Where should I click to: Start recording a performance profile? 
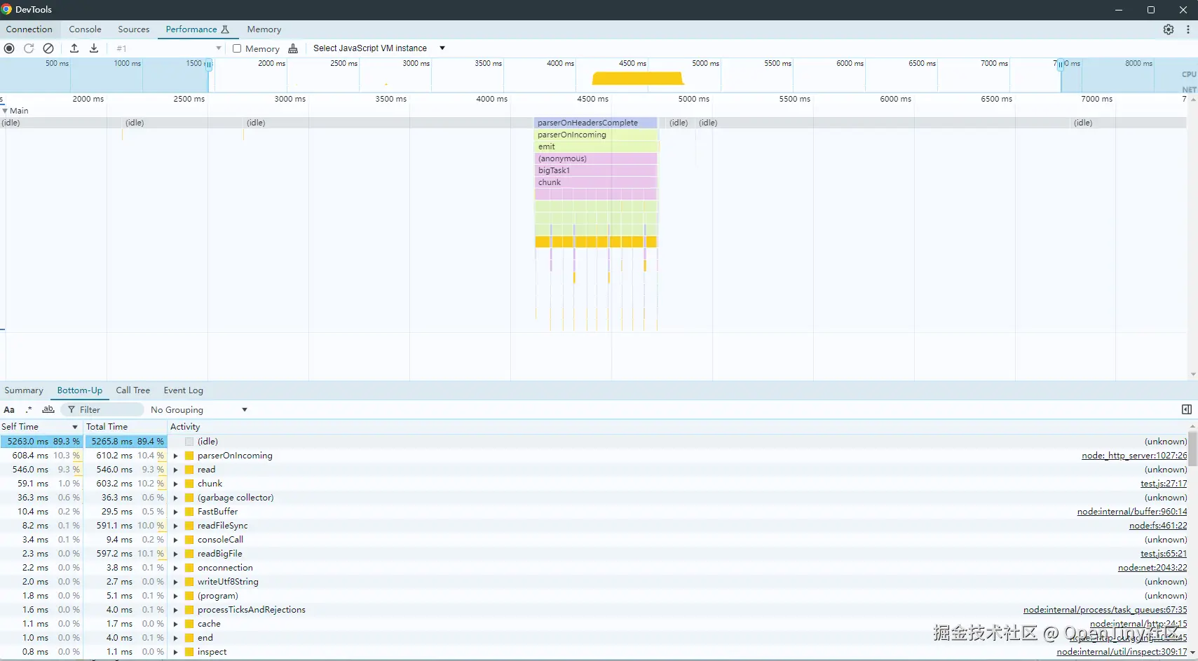[9, 48]
